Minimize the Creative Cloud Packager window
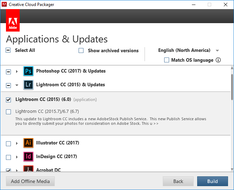 coord(194,5)
